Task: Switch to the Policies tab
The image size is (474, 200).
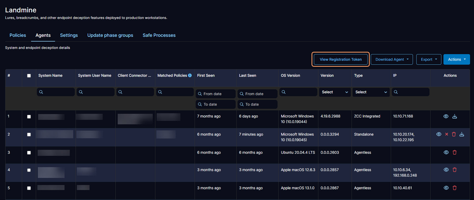Action: [x=18, y=35]
